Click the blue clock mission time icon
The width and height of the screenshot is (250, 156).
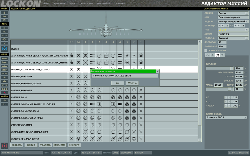pyautogui.click(x=4, y=49)
